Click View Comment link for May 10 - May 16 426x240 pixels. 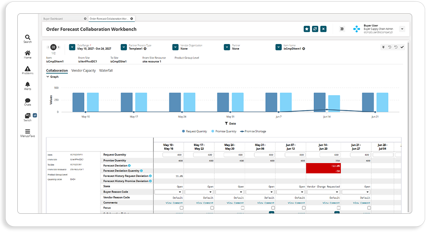[x=174, y=203]
